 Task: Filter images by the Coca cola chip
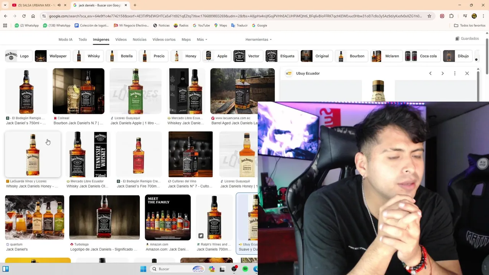pyautogui.click(x=422, y=56)
